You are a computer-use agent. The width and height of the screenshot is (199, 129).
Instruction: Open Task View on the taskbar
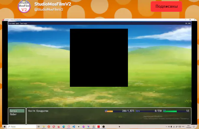[x=39, y=127]
